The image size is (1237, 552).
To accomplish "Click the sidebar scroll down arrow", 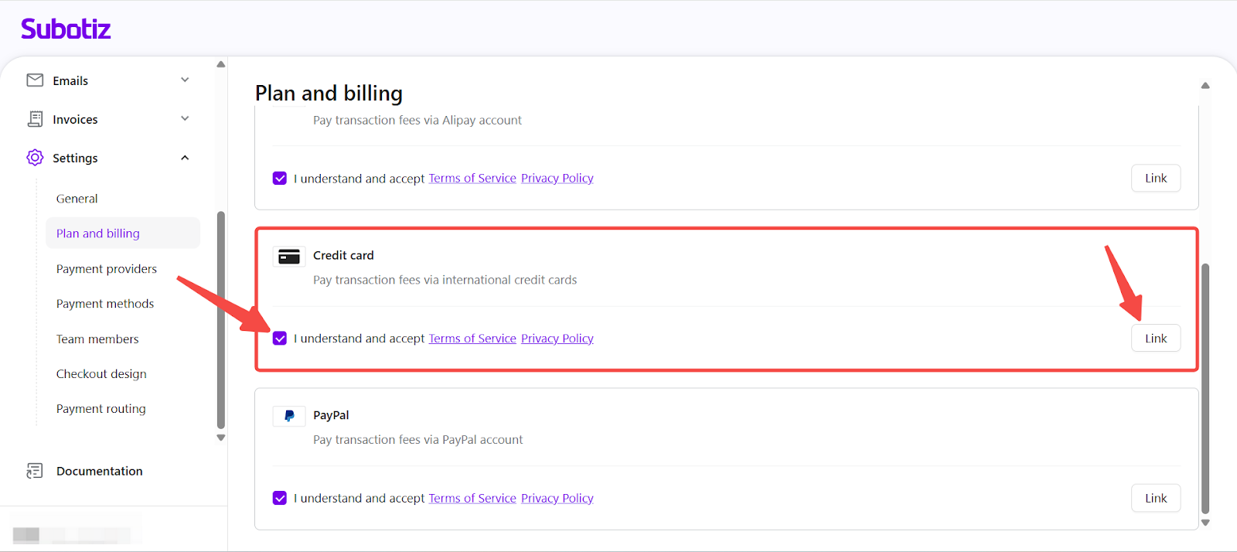I will point(221,438).
